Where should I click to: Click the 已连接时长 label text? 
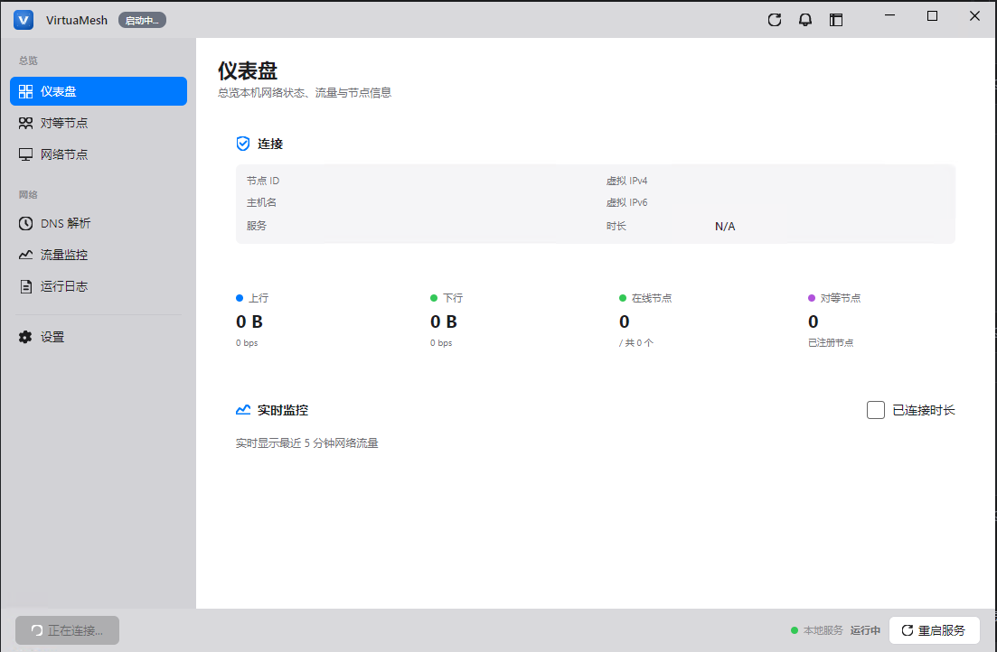click(x=923, y=411)
